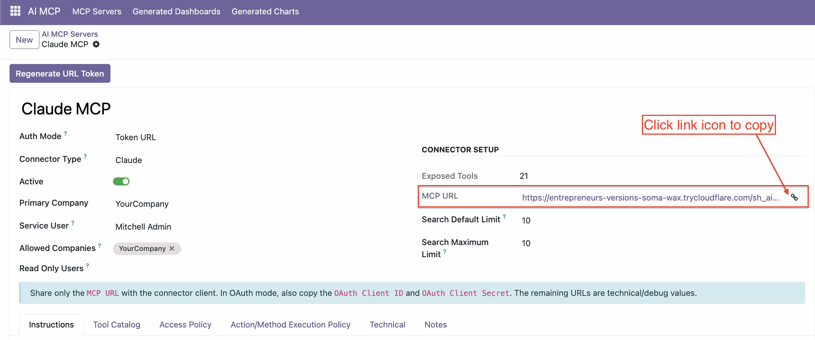Toggle the Active switch off
Viewport: 815px width, 340px height.
pyautogui.click(x=121, y=182)
